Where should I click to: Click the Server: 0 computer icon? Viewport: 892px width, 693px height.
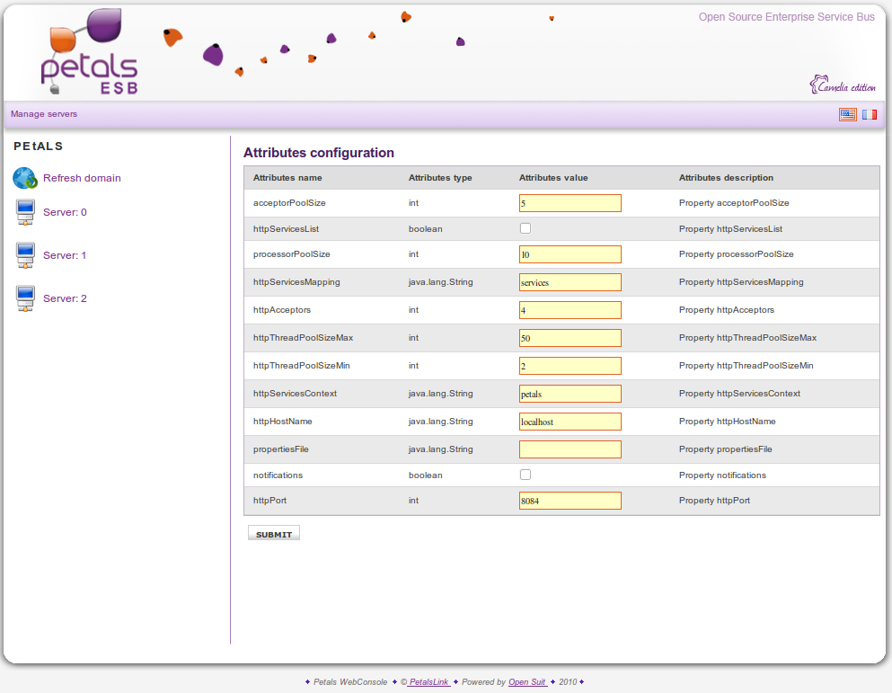click(x=25, y=213)
